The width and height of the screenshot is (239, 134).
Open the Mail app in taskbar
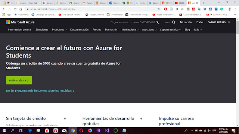pos(65,131)
